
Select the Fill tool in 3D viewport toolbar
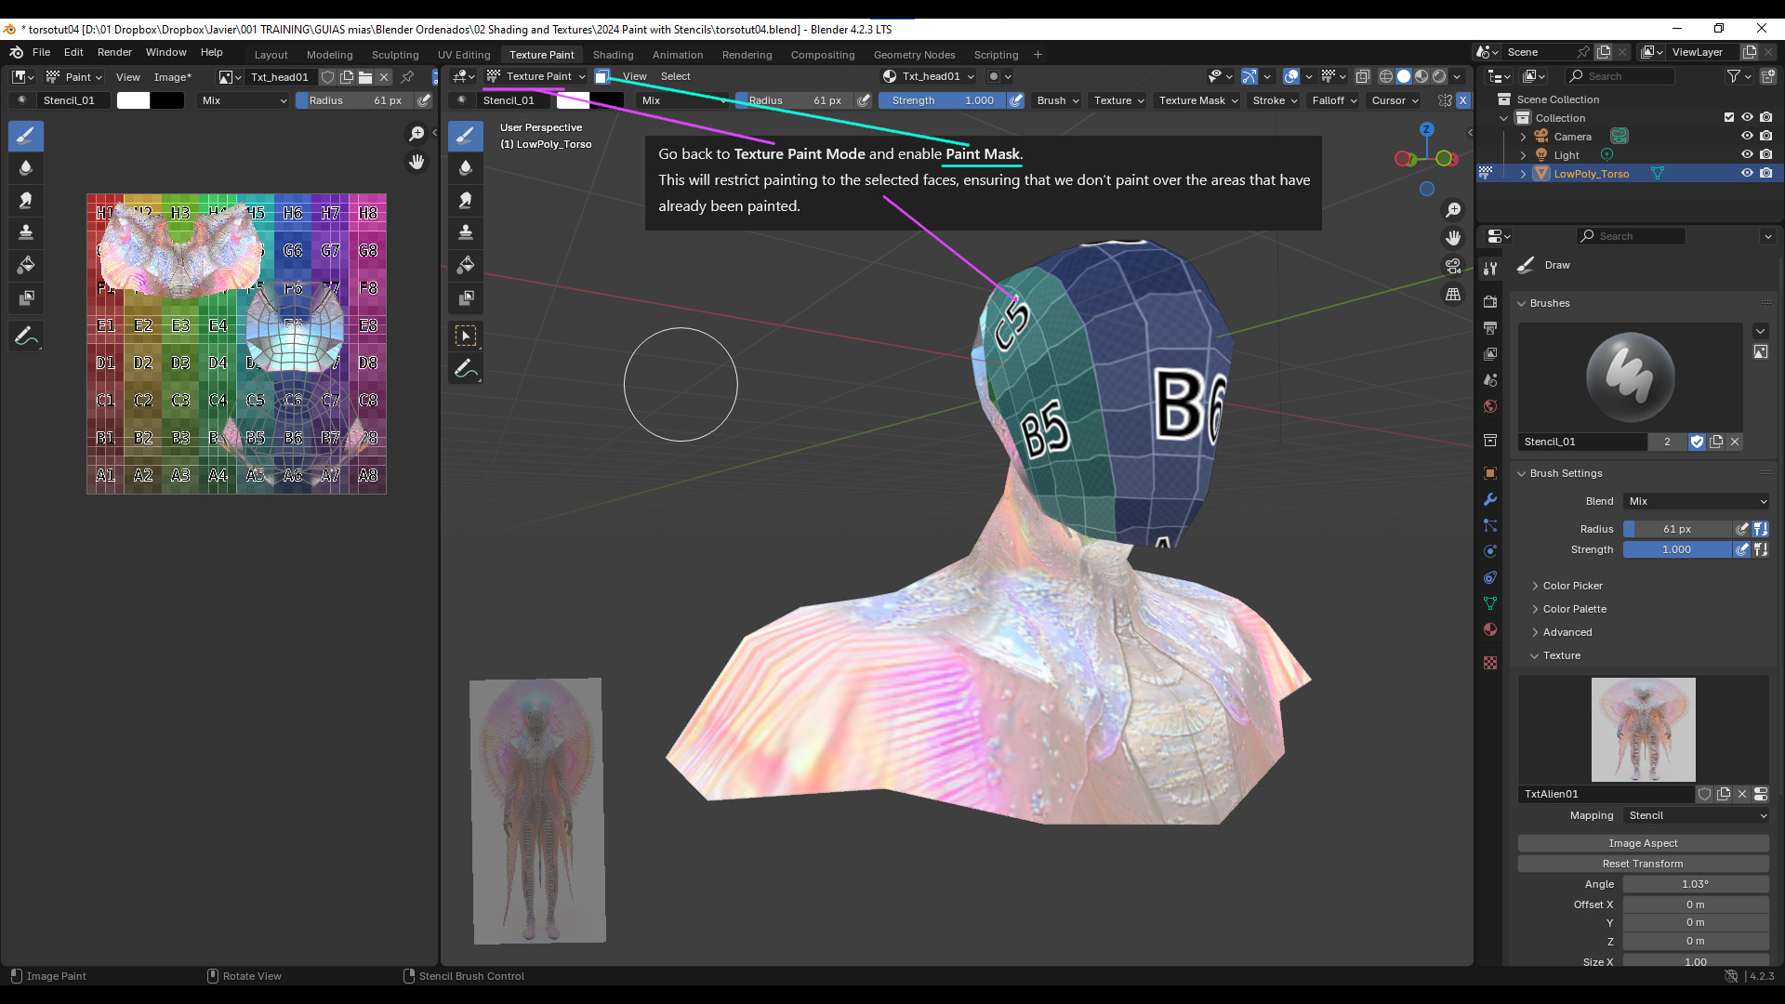(x=466, y=265)
